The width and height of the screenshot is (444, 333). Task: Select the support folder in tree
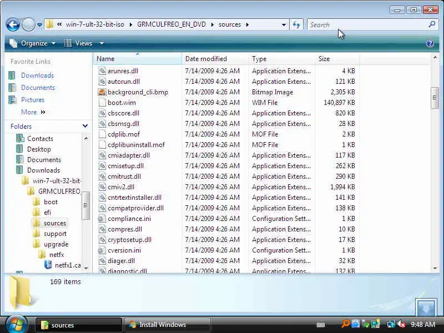(55, 234)
